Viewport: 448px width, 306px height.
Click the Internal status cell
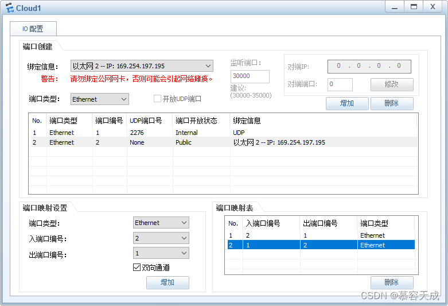coord(186,133)
